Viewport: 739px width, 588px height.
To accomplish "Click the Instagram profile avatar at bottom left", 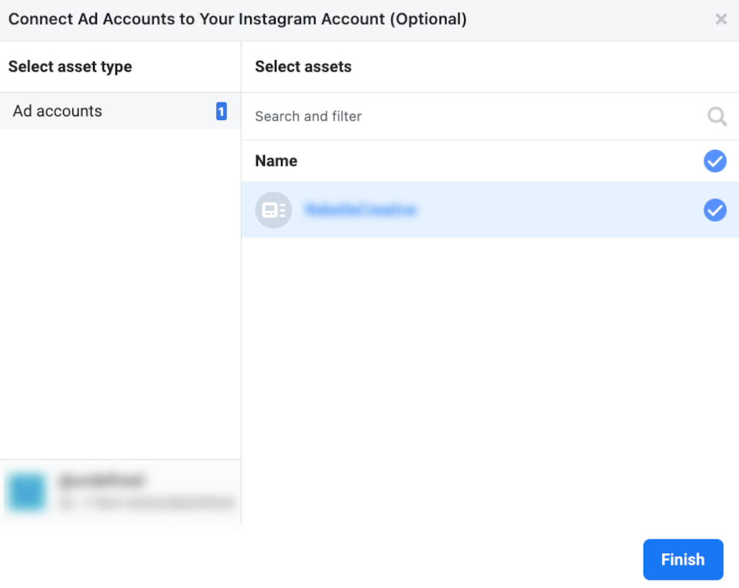I will click(x=26, y=493).
